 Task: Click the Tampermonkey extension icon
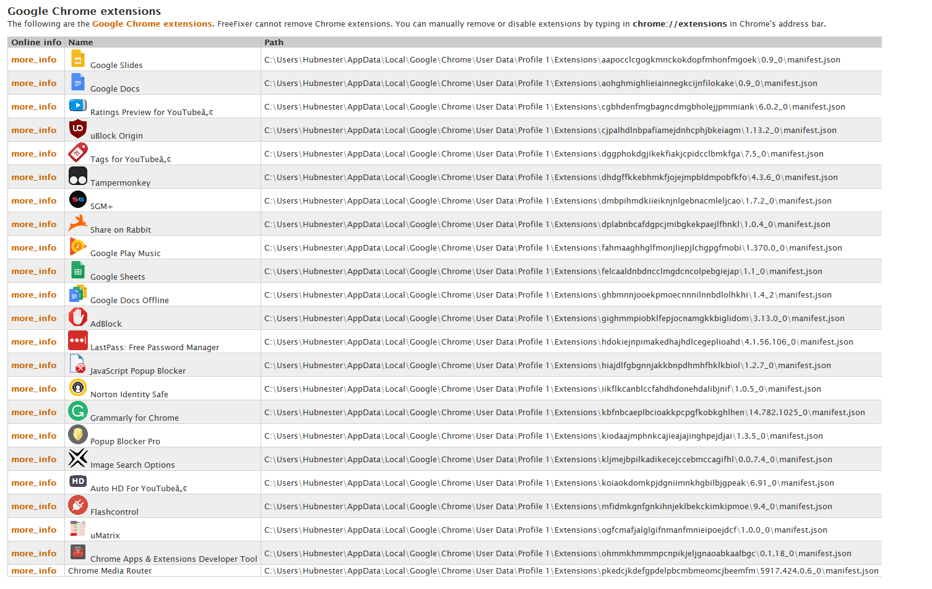tap(78, 176)
